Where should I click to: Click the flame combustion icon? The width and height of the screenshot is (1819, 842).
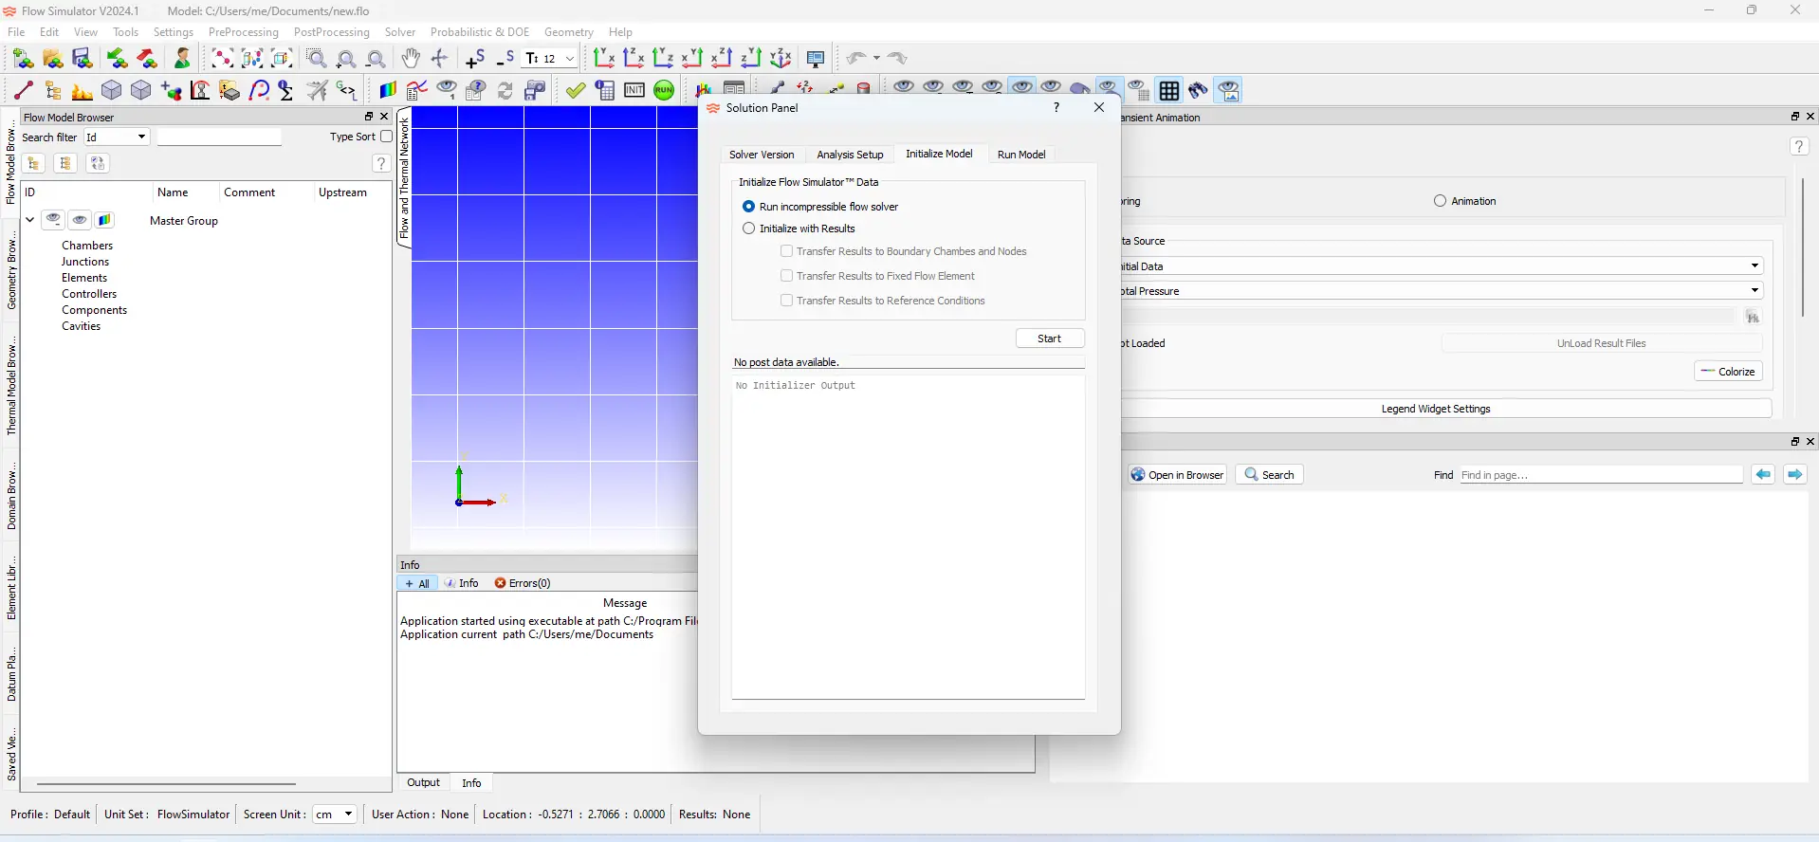(83, 91)
